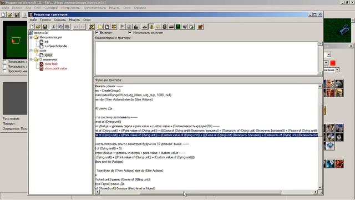Viewport: 355px width, 200px height.
Task: Test the map with the last toolbar icon
Action: coord(200,27)
